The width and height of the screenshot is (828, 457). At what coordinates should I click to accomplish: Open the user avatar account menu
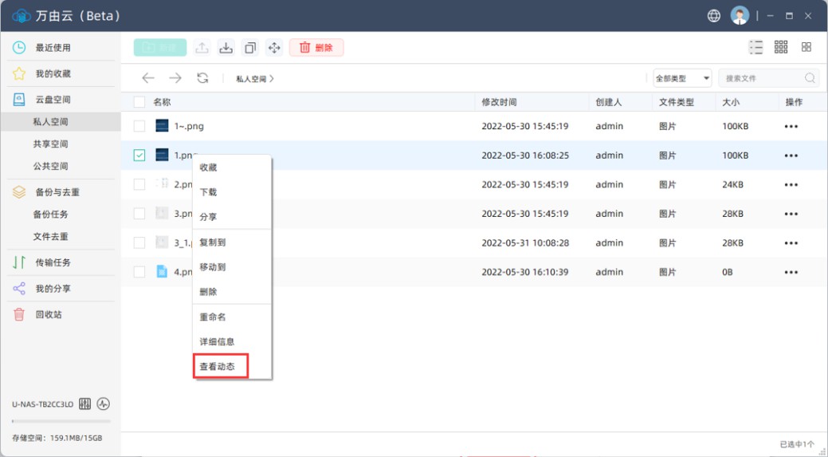(x=740, y=16)
